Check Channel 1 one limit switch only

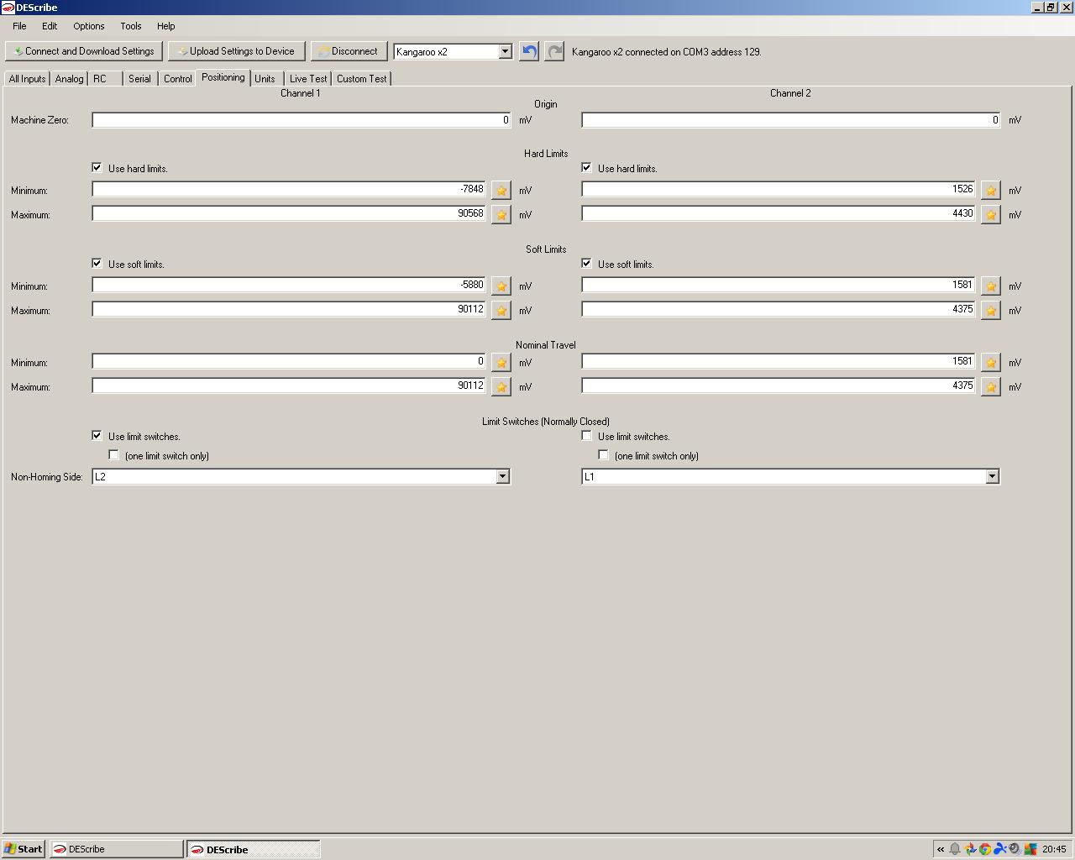click(113, 455)
